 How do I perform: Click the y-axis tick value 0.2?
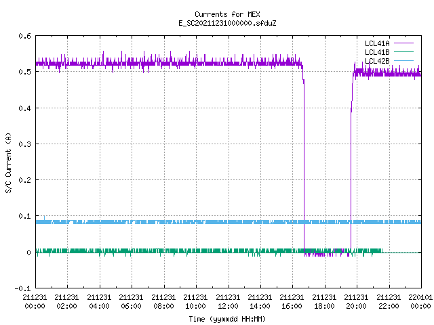click(x=24, y=180)
